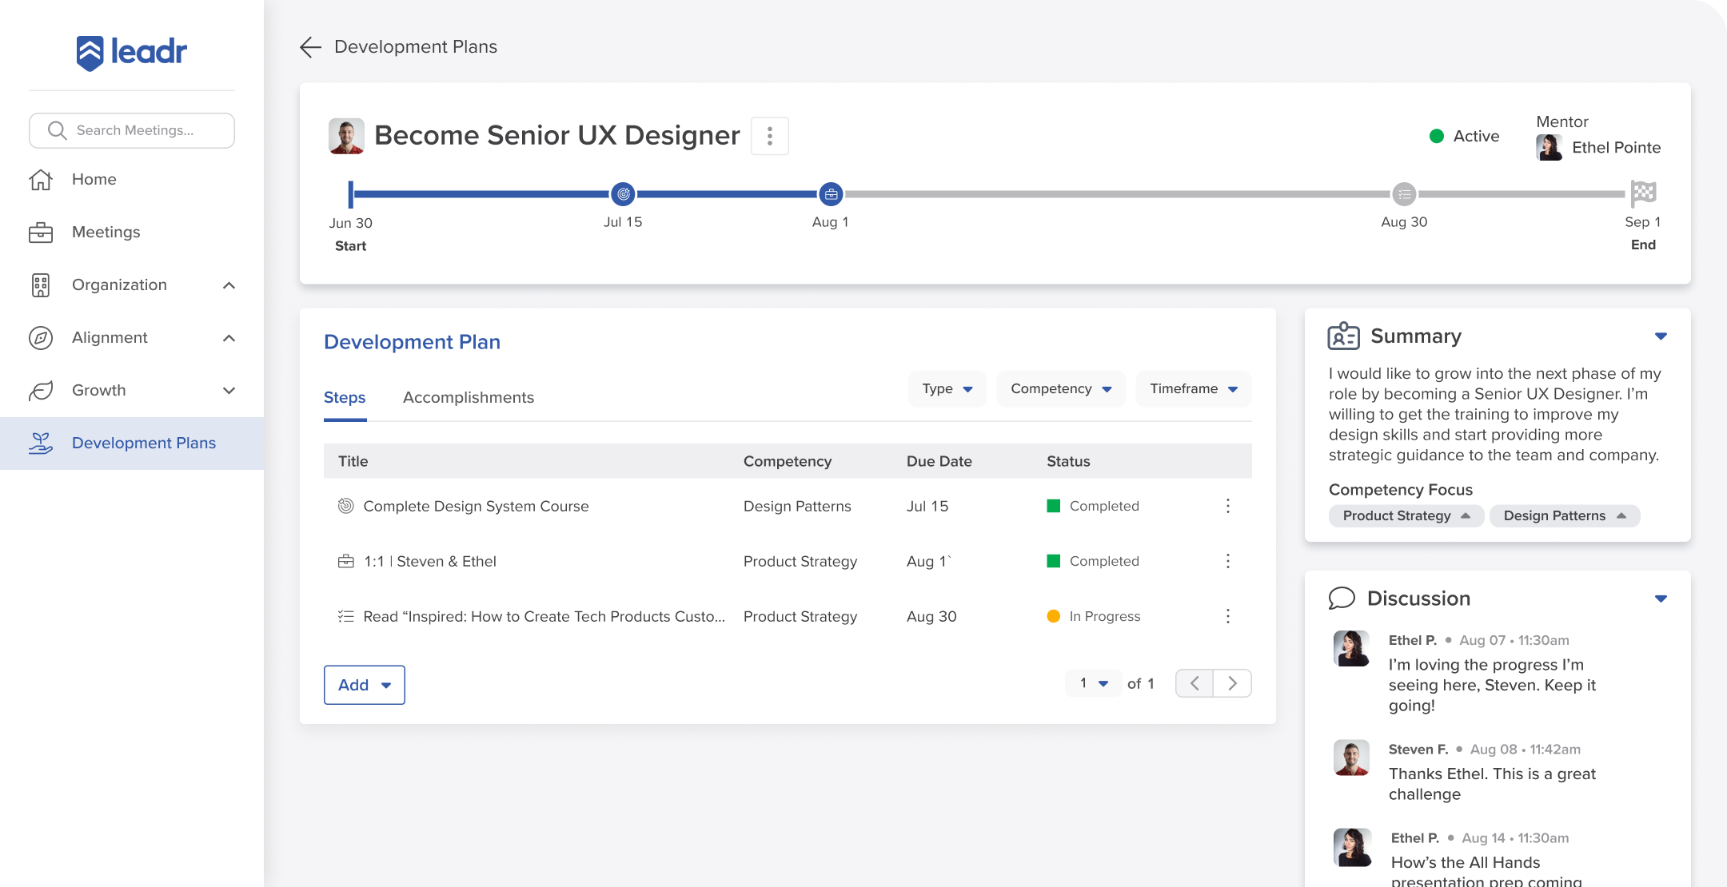Open the Add dropdown button
Viewport: 1727px width, 887px height.
click(365, 685)
